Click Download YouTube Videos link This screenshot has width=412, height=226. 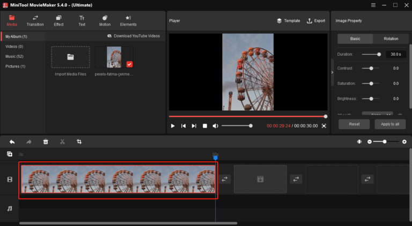[x=134, y=36]
